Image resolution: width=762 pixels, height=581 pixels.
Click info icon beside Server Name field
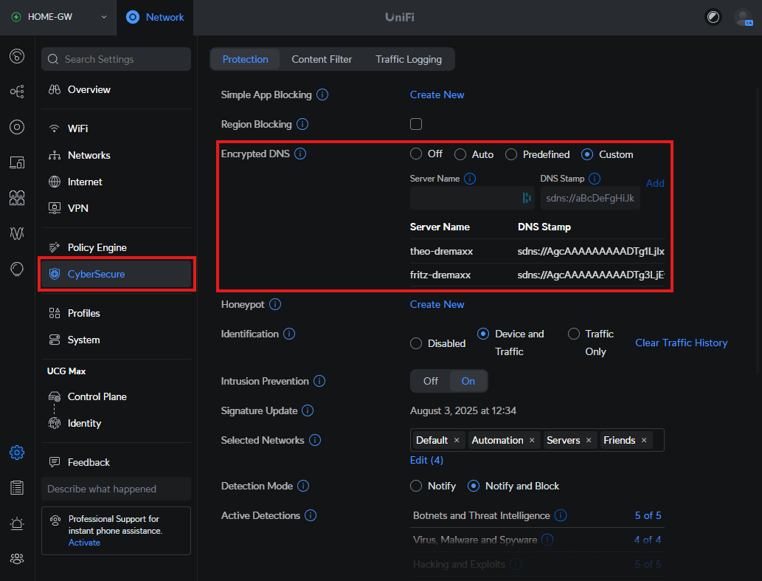coord(470,179)
